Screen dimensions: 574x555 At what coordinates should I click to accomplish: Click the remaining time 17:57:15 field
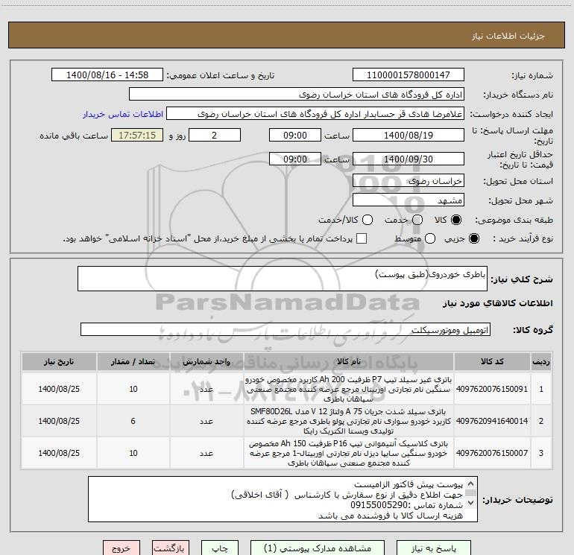[x=137, y=135]
